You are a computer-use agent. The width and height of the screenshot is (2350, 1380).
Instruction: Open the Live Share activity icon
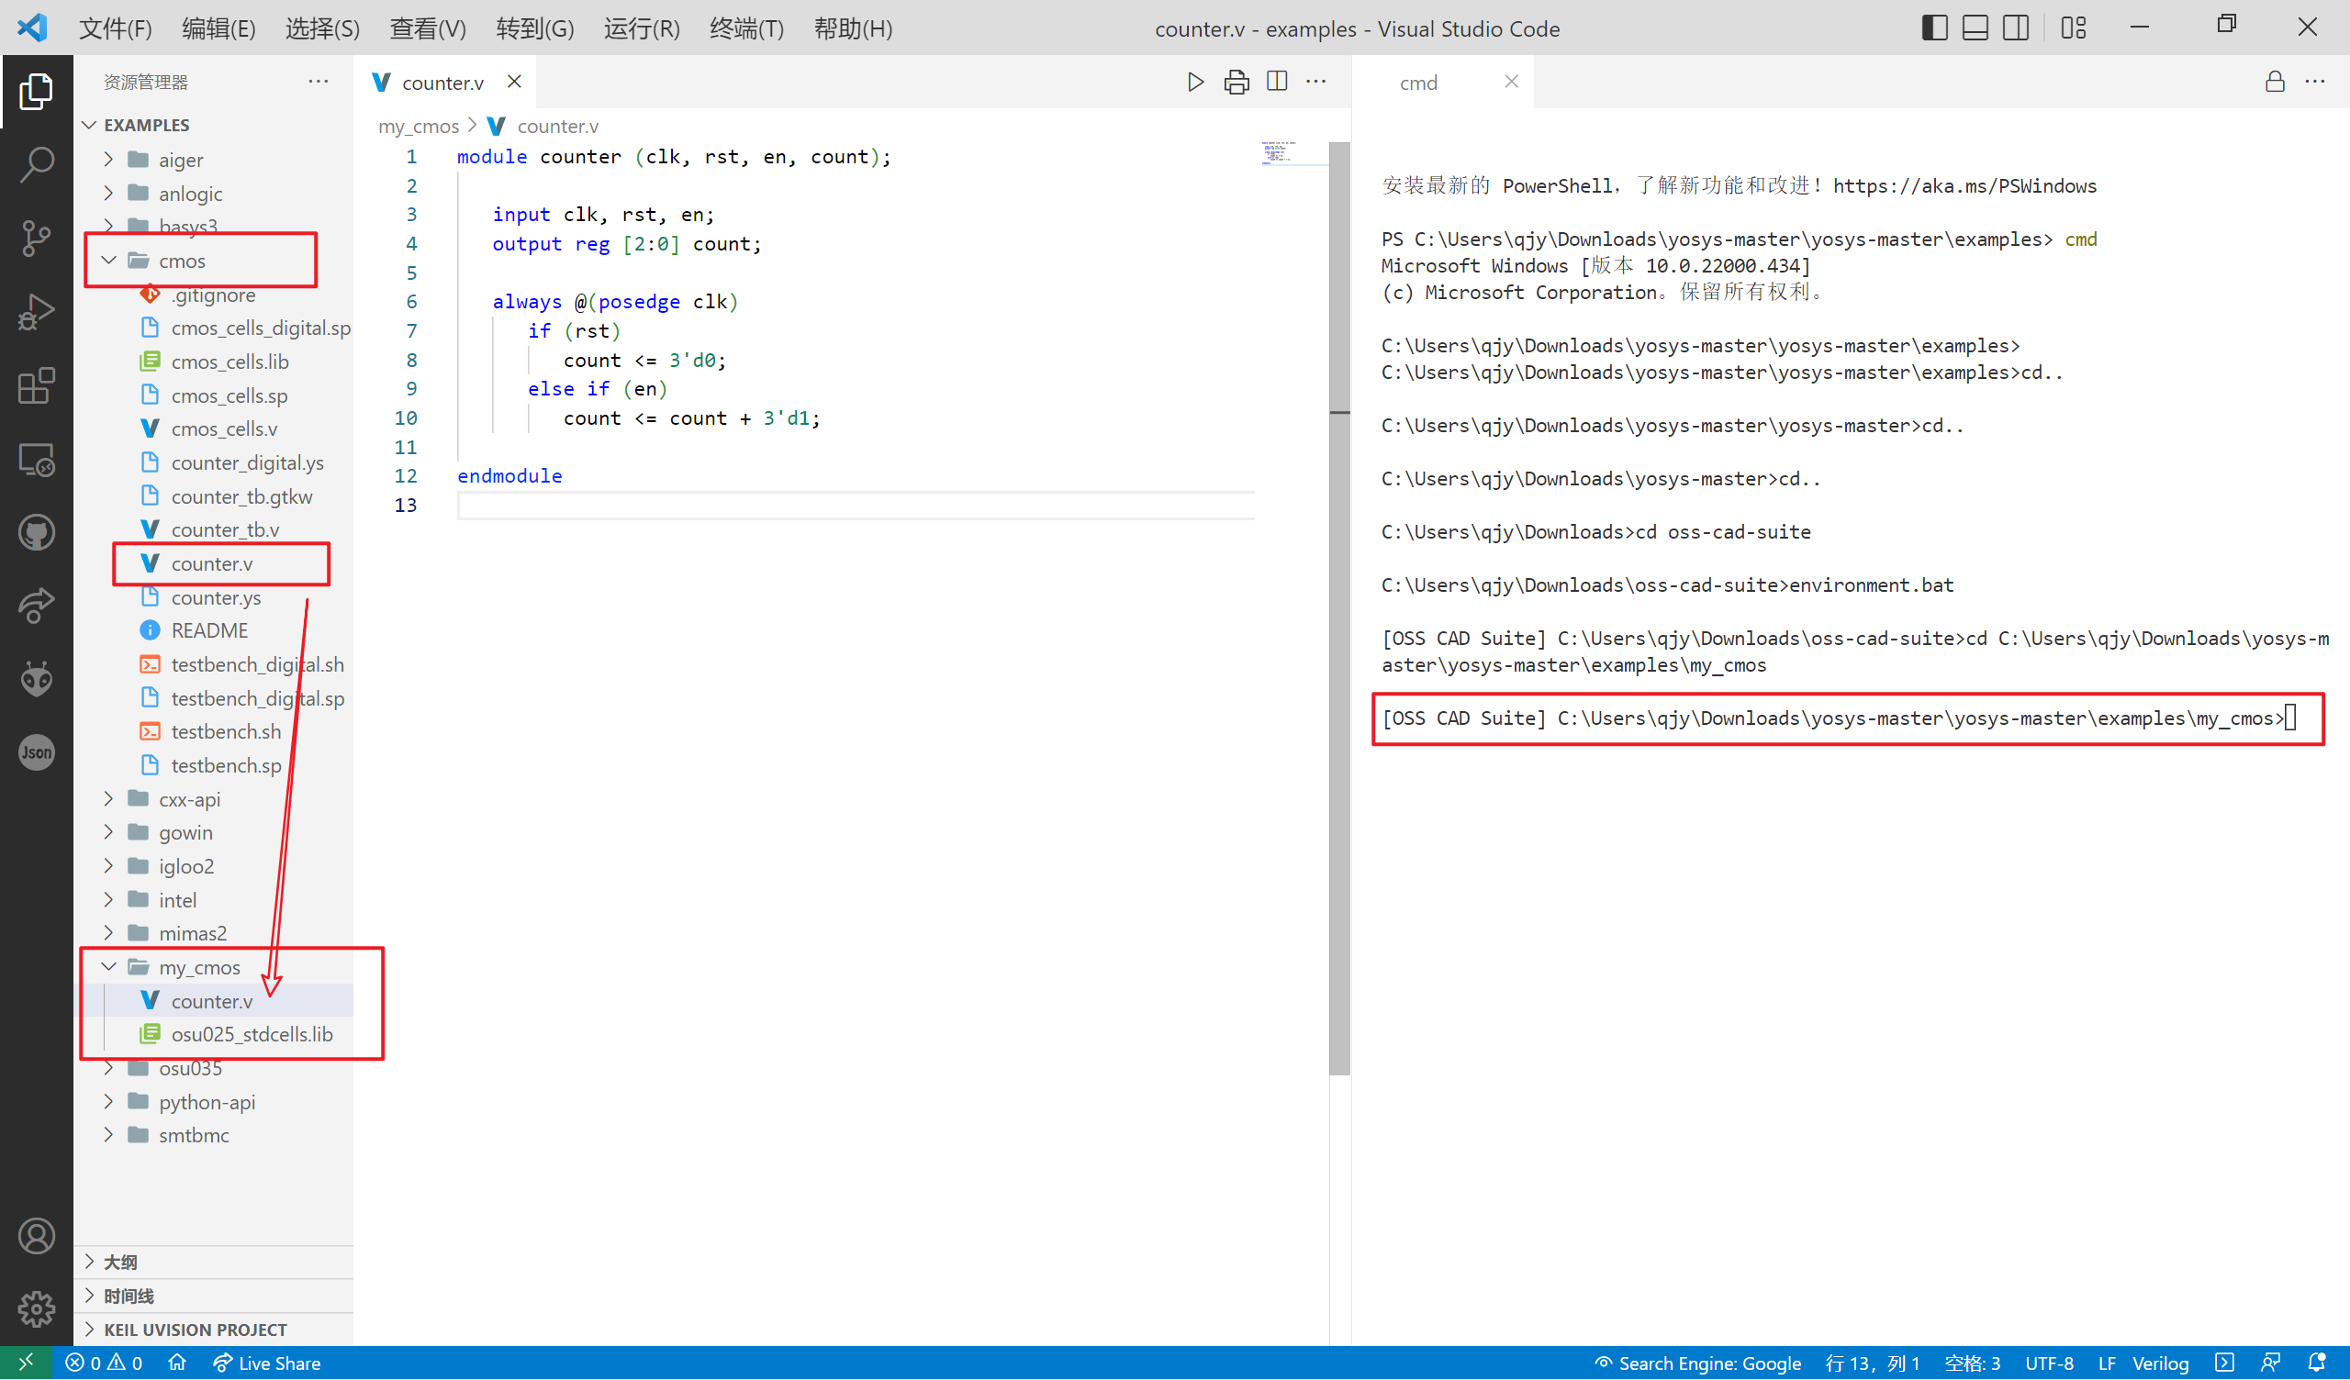pyautogui.click(x=37, y=607)
